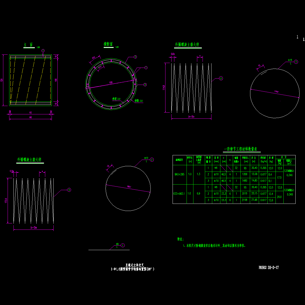
Task: Click callout bubble 3 beside the cross-section ring
Action: (x=145, y=85)
